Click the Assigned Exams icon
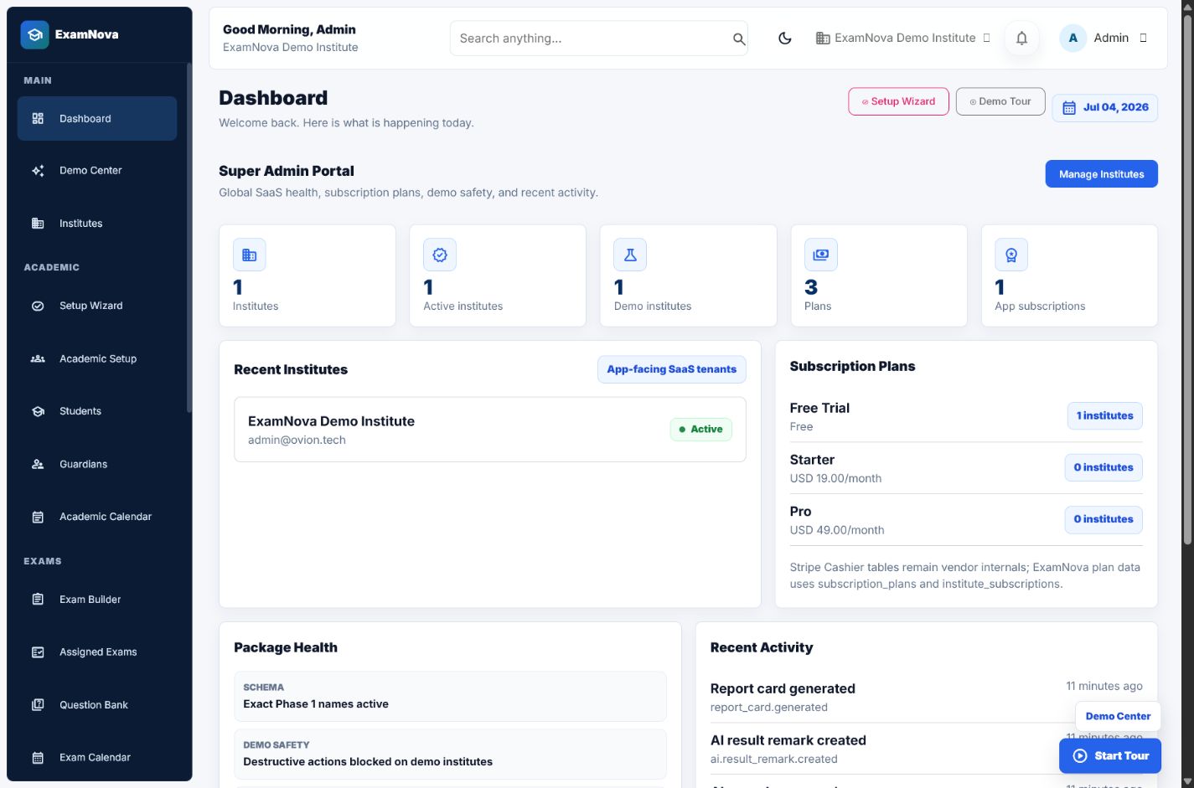 click(38, 652)
